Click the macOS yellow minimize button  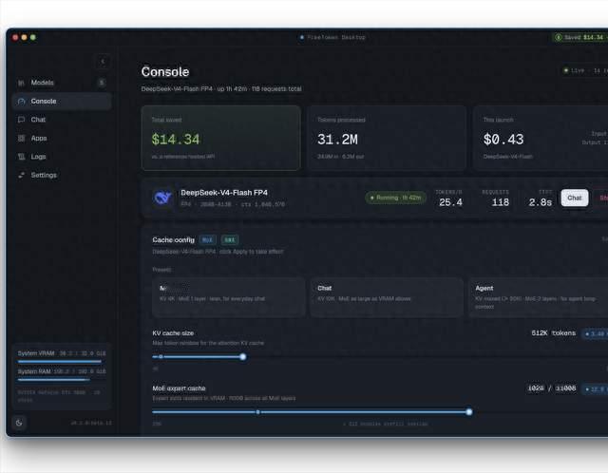click(x=24, y=37)
